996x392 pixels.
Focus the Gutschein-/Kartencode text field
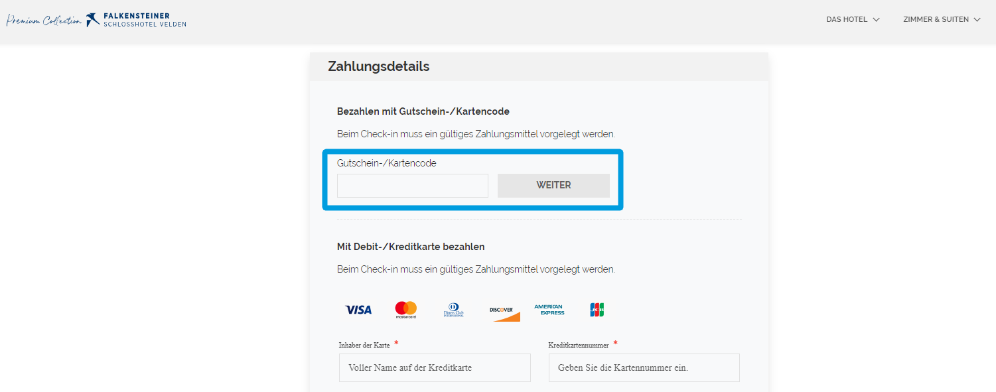click(x=413, y=186)
